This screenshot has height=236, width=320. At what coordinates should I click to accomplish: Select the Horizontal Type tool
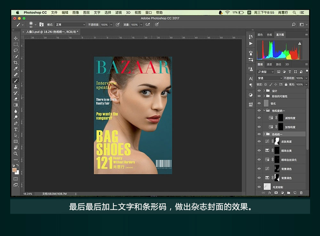click(16, 129)
